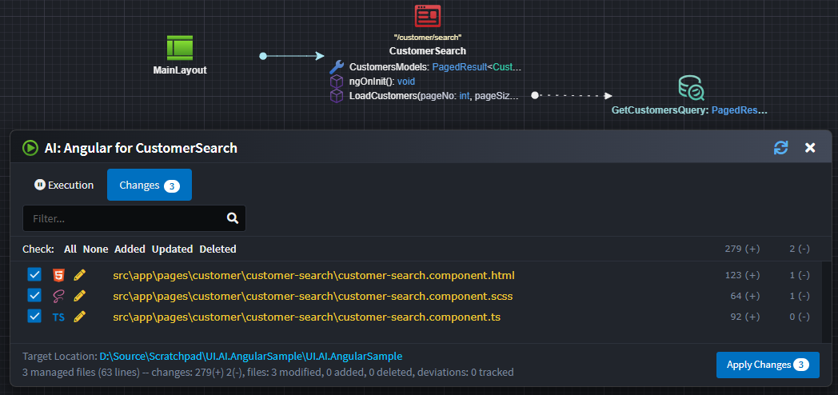Close the AI Angular panel
Image resolution: width=838 pixels, height=395 pixels.
810,148
